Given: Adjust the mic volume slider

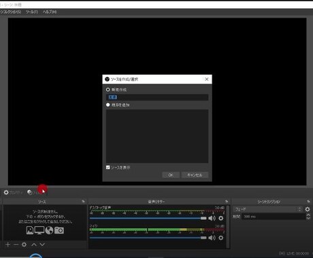Looking at the screenshot, I should point(148,238).
